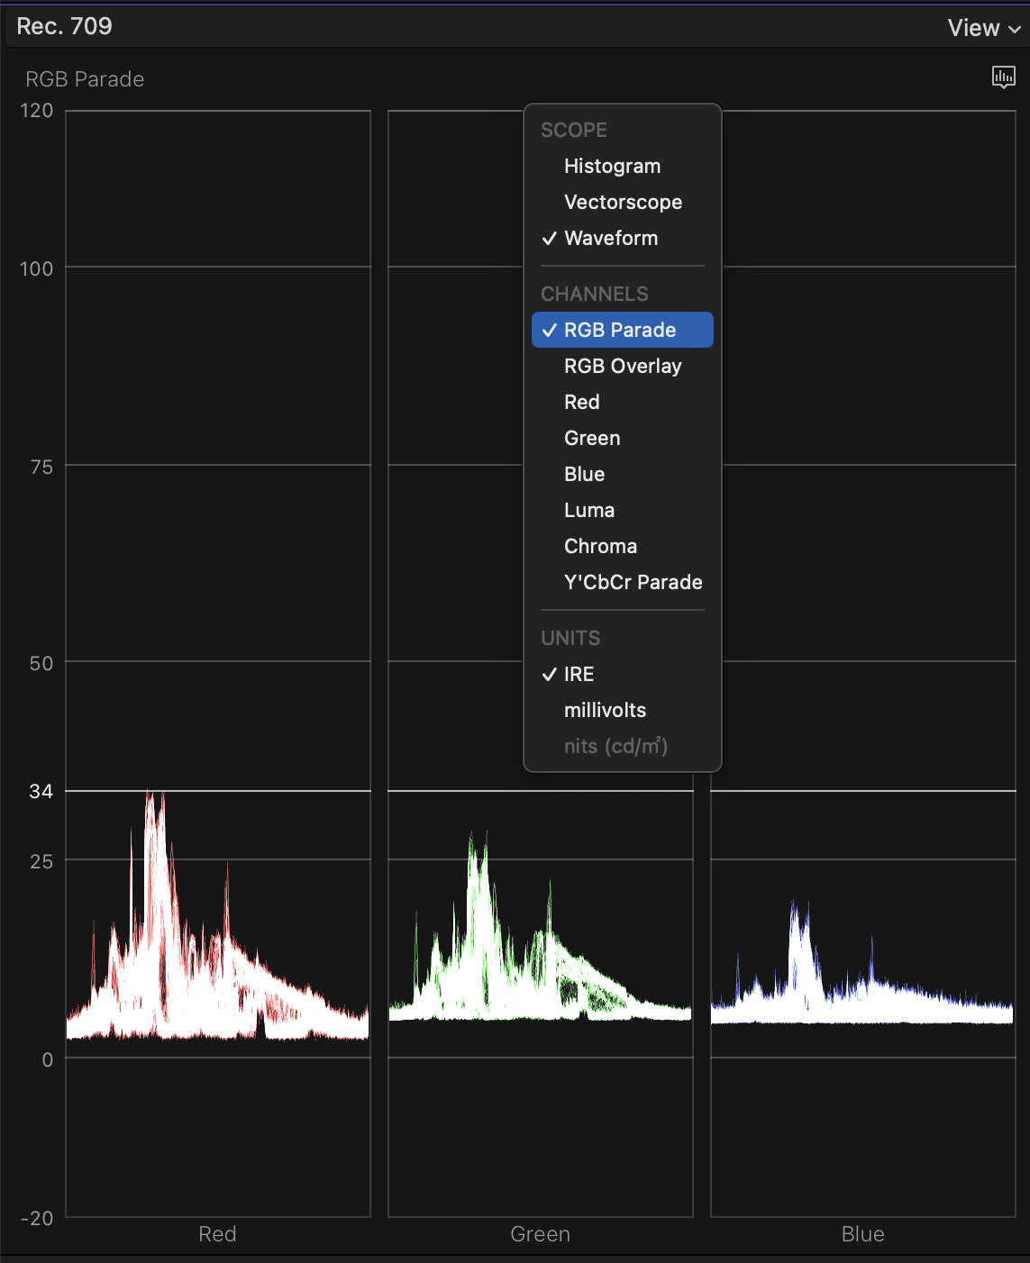Viewport: 1030px width, 1263px height.
Task: Open the scope settings icon menu
Action: pyautogui.click(x=1003, y=77)
